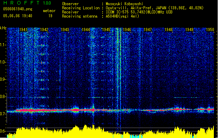Viewport: 218px width, 138px height.
Task: Click the 1941 time marker
Action: pyautogui.click(x=24, y=30)
